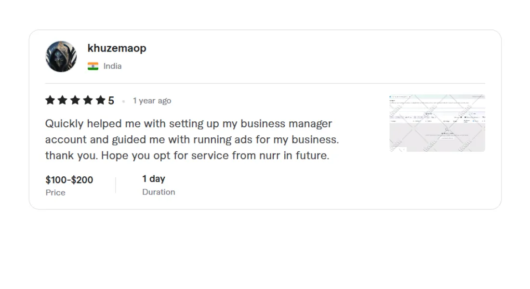Click the $100-$200 price value
Image resolution: width=530 pixels, height=289 pixels.
pos(69,180)
